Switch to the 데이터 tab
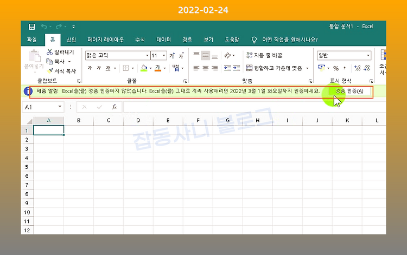The width and height of the screenshot is (407, 255). [164, 40]
